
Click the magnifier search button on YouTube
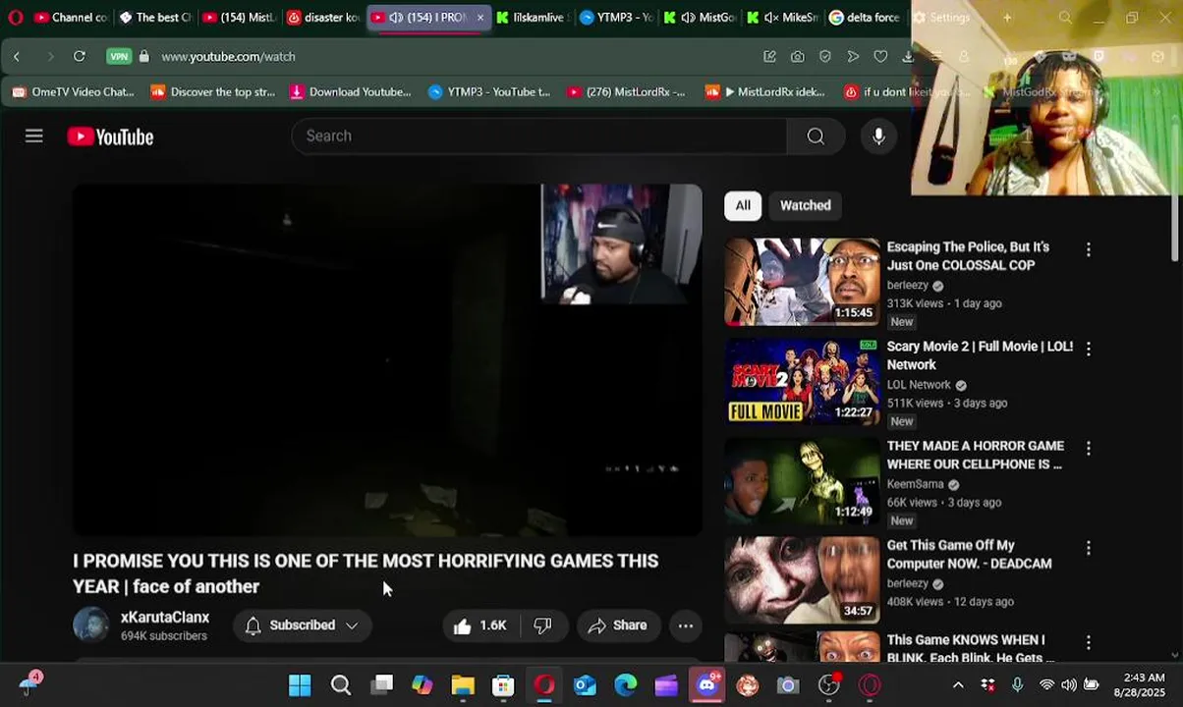[x=816, y=136]
